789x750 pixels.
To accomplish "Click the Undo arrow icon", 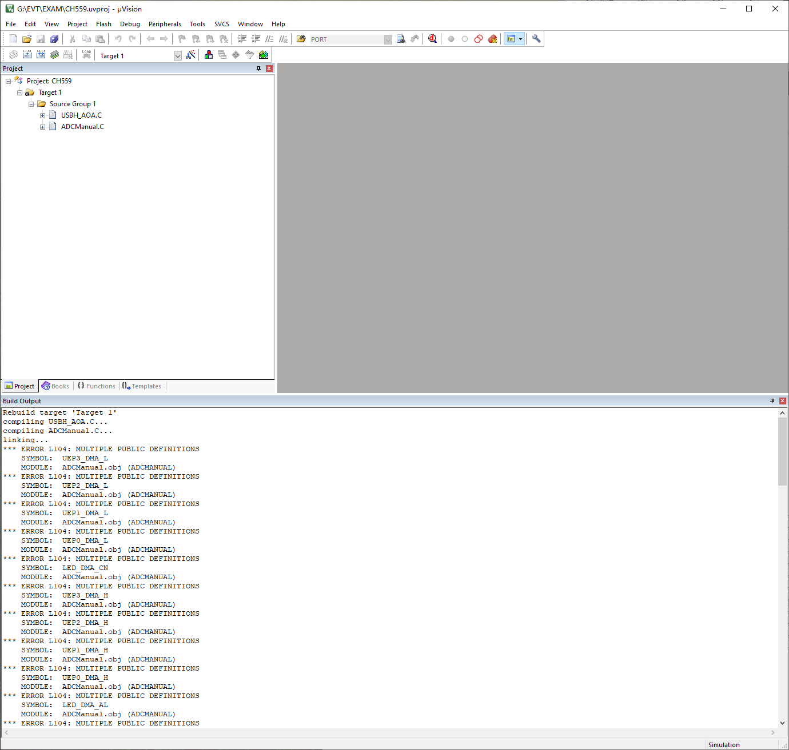I will point(118,39).
